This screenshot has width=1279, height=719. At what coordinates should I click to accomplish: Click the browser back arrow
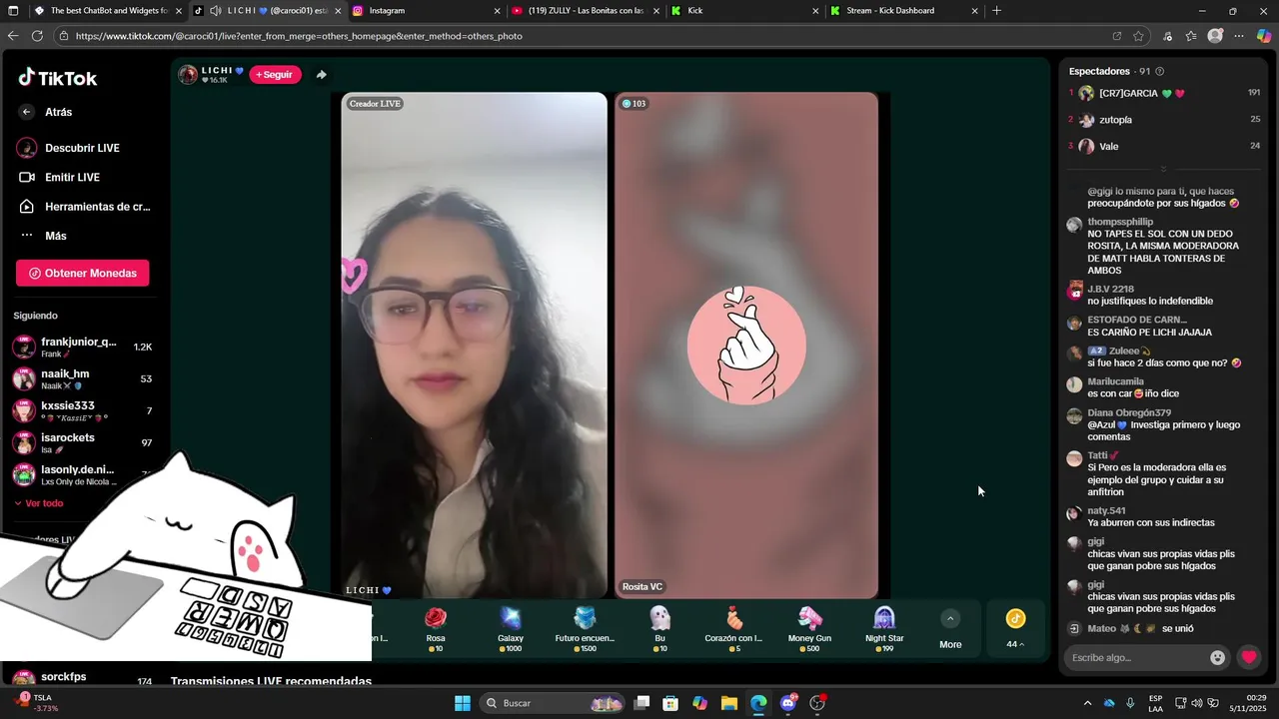tap(12, 36)
